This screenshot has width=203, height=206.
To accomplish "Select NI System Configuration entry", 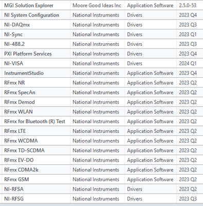I will pyautogui.click(x=31, y=15).
